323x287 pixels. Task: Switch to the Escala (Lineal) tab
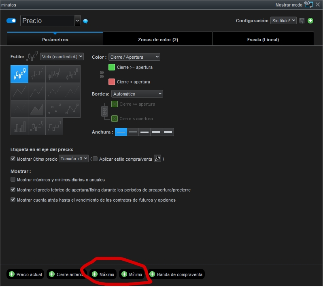coord(263,40)
